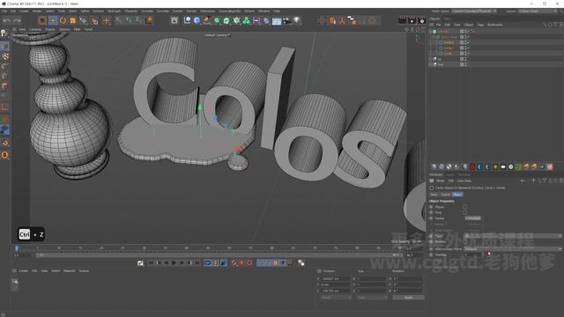564x317 pixels.
Task: Toggle visibility dots of Circle.1 object
Action: coord(465,48)
